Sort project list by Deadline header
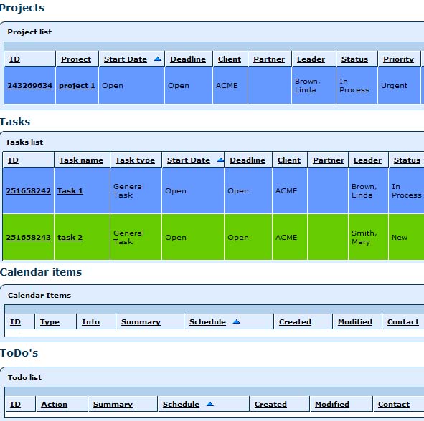Screen dimensions: 424x421 pyautogui.click(x=188, y=59)
